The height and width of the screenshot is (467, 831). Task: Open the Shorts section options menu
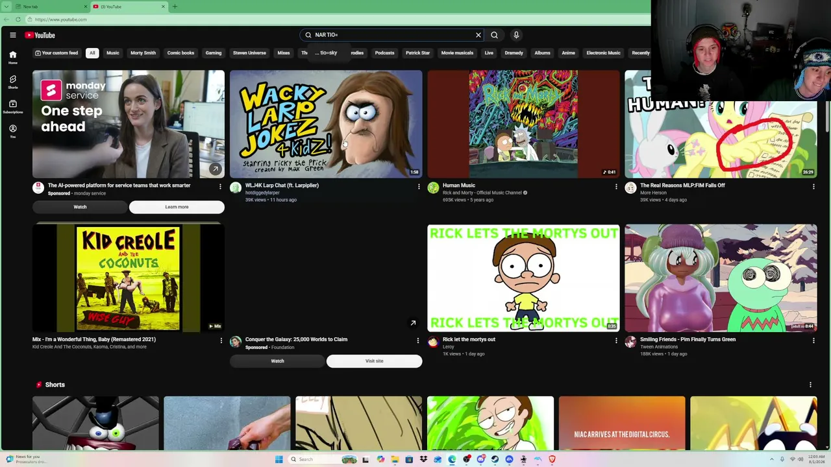[x=810, y=385]
